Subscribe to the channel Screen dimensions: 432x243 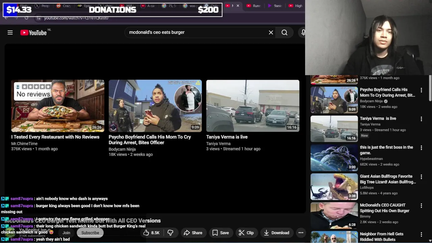(90, 233)
